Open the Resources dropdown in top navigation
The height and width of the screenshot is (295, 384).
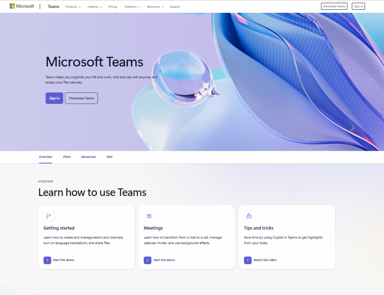pyautogui.click(x=155, y=7)
